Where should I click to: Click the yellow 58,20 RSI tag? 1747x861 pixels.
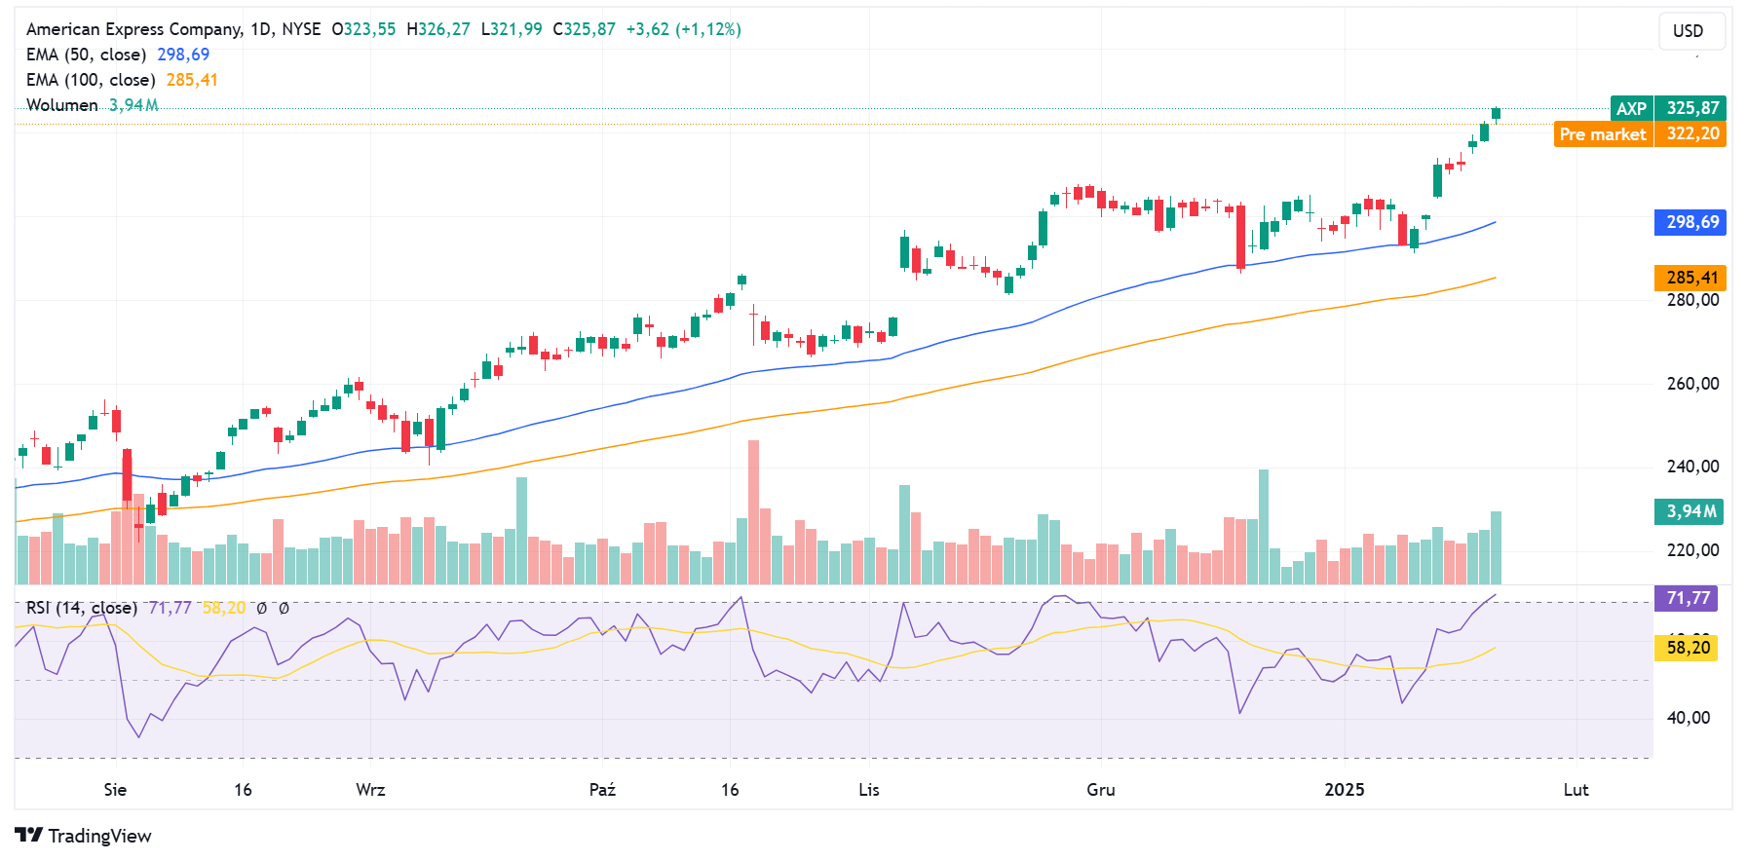1687,648
